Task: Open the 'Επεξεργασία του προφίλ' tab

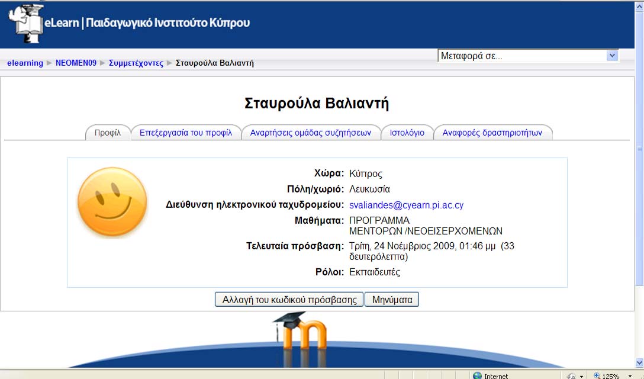Action: point(186,133)
